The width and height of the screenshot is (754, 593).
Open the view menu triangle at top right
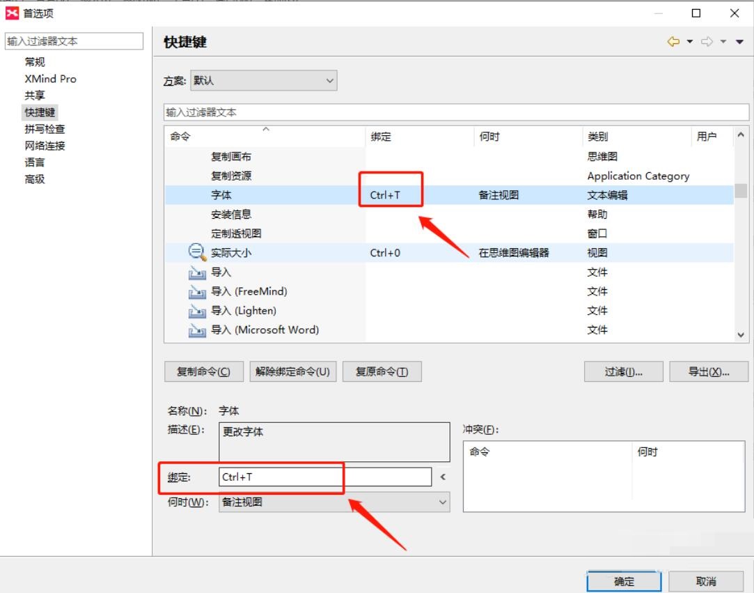pos(739,42)
